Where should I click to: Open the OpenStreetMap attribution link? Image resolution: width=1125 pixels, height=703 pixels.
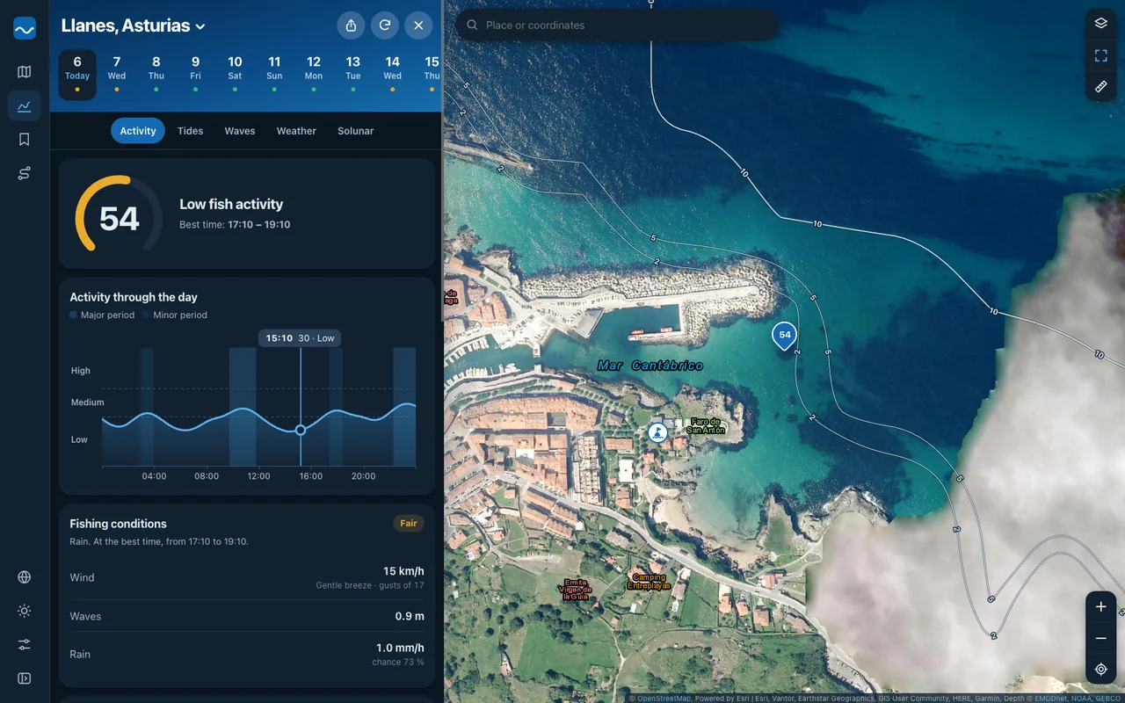click(x=664, y=699)
